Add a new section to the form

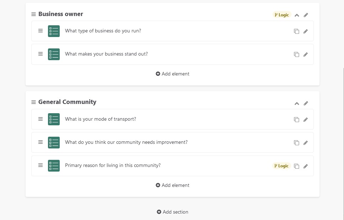click(172, 212)
